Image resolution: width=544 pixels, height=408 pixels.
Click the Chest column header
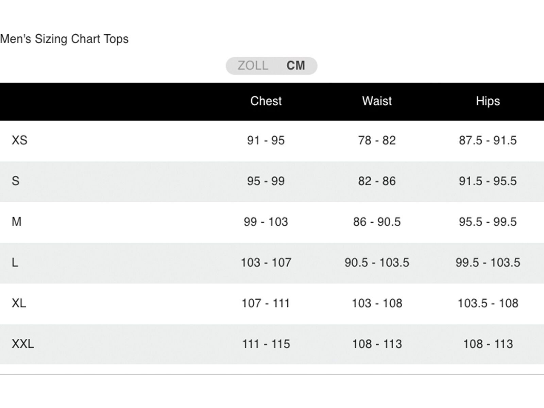pos(266,101)
